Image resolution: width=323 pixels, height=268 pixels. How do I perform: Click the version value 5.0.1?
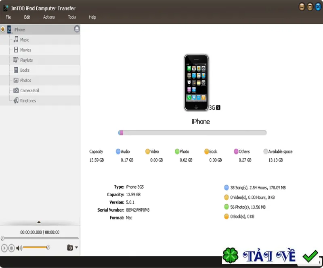[130, 202]
